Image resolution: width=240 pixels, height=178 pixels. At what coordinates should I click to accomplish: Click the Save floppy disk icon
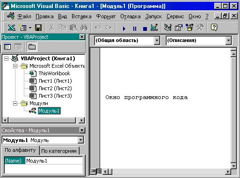(x=38, y=28)
